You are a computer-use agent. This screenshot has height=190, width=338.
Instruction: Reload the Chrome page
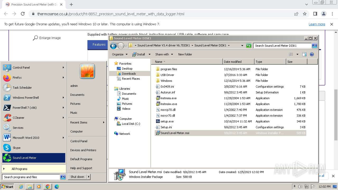23,14
